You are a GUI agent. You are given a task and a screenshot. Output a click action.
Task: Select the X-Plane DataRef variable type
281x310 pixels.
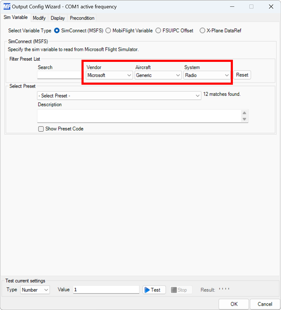(202, 31)
